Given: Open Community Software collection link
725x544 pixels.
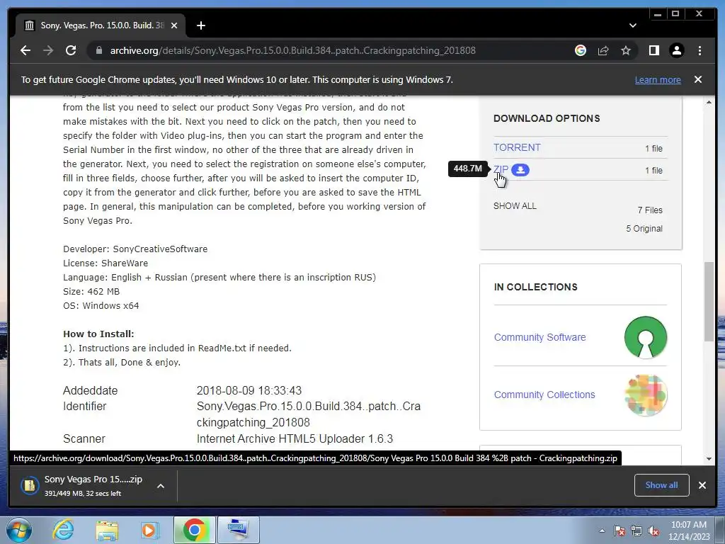Looking at the screenshot, I should tap(540, 337).
